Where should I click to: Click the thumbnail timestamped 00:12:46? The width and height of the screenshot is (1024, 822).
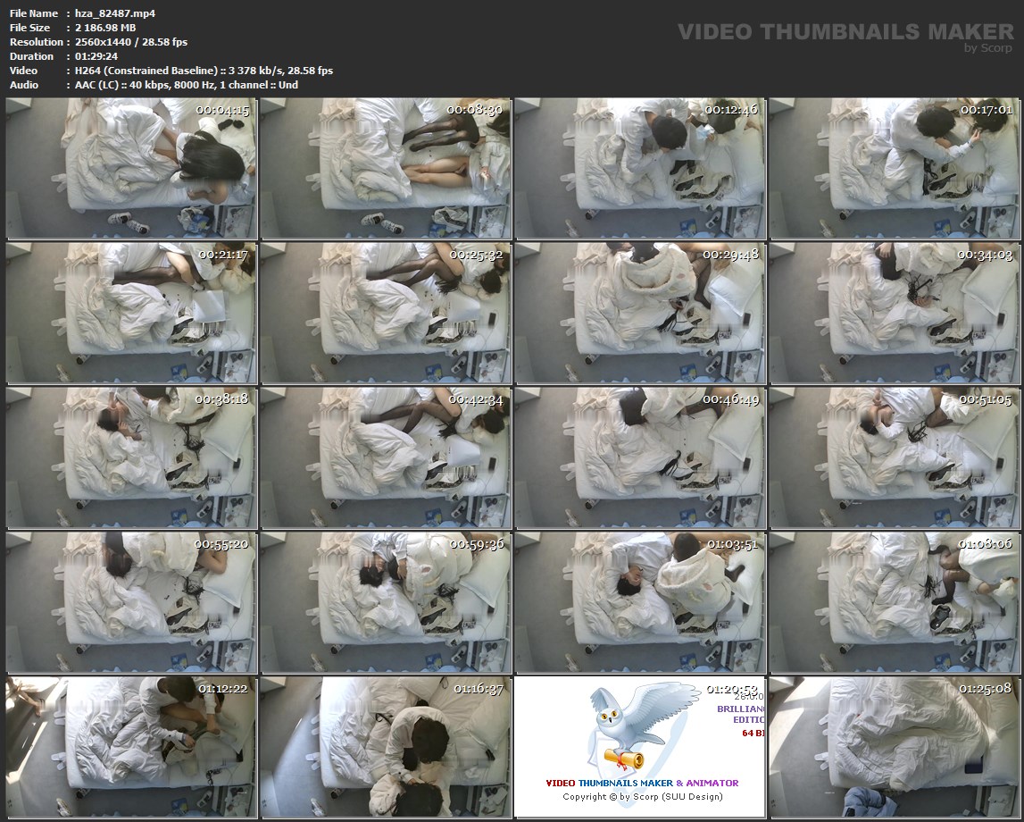click(640, 169)
